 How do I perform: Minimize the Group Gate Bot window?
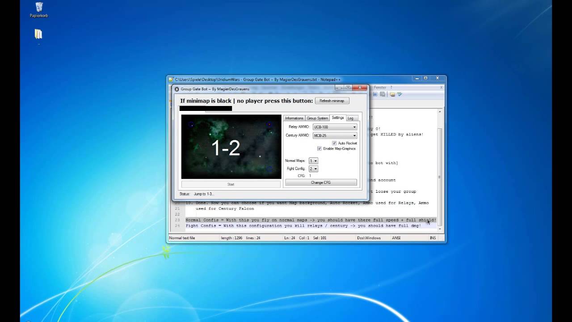[x=339, y=88]
